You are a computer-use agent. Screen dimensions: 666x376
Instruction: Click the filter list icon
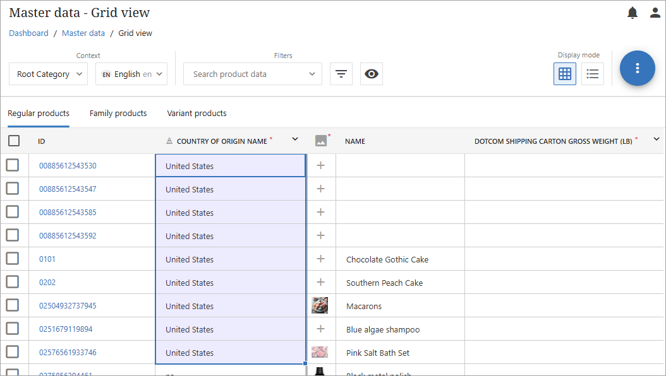pyautogui.click(x=341, y=74)
